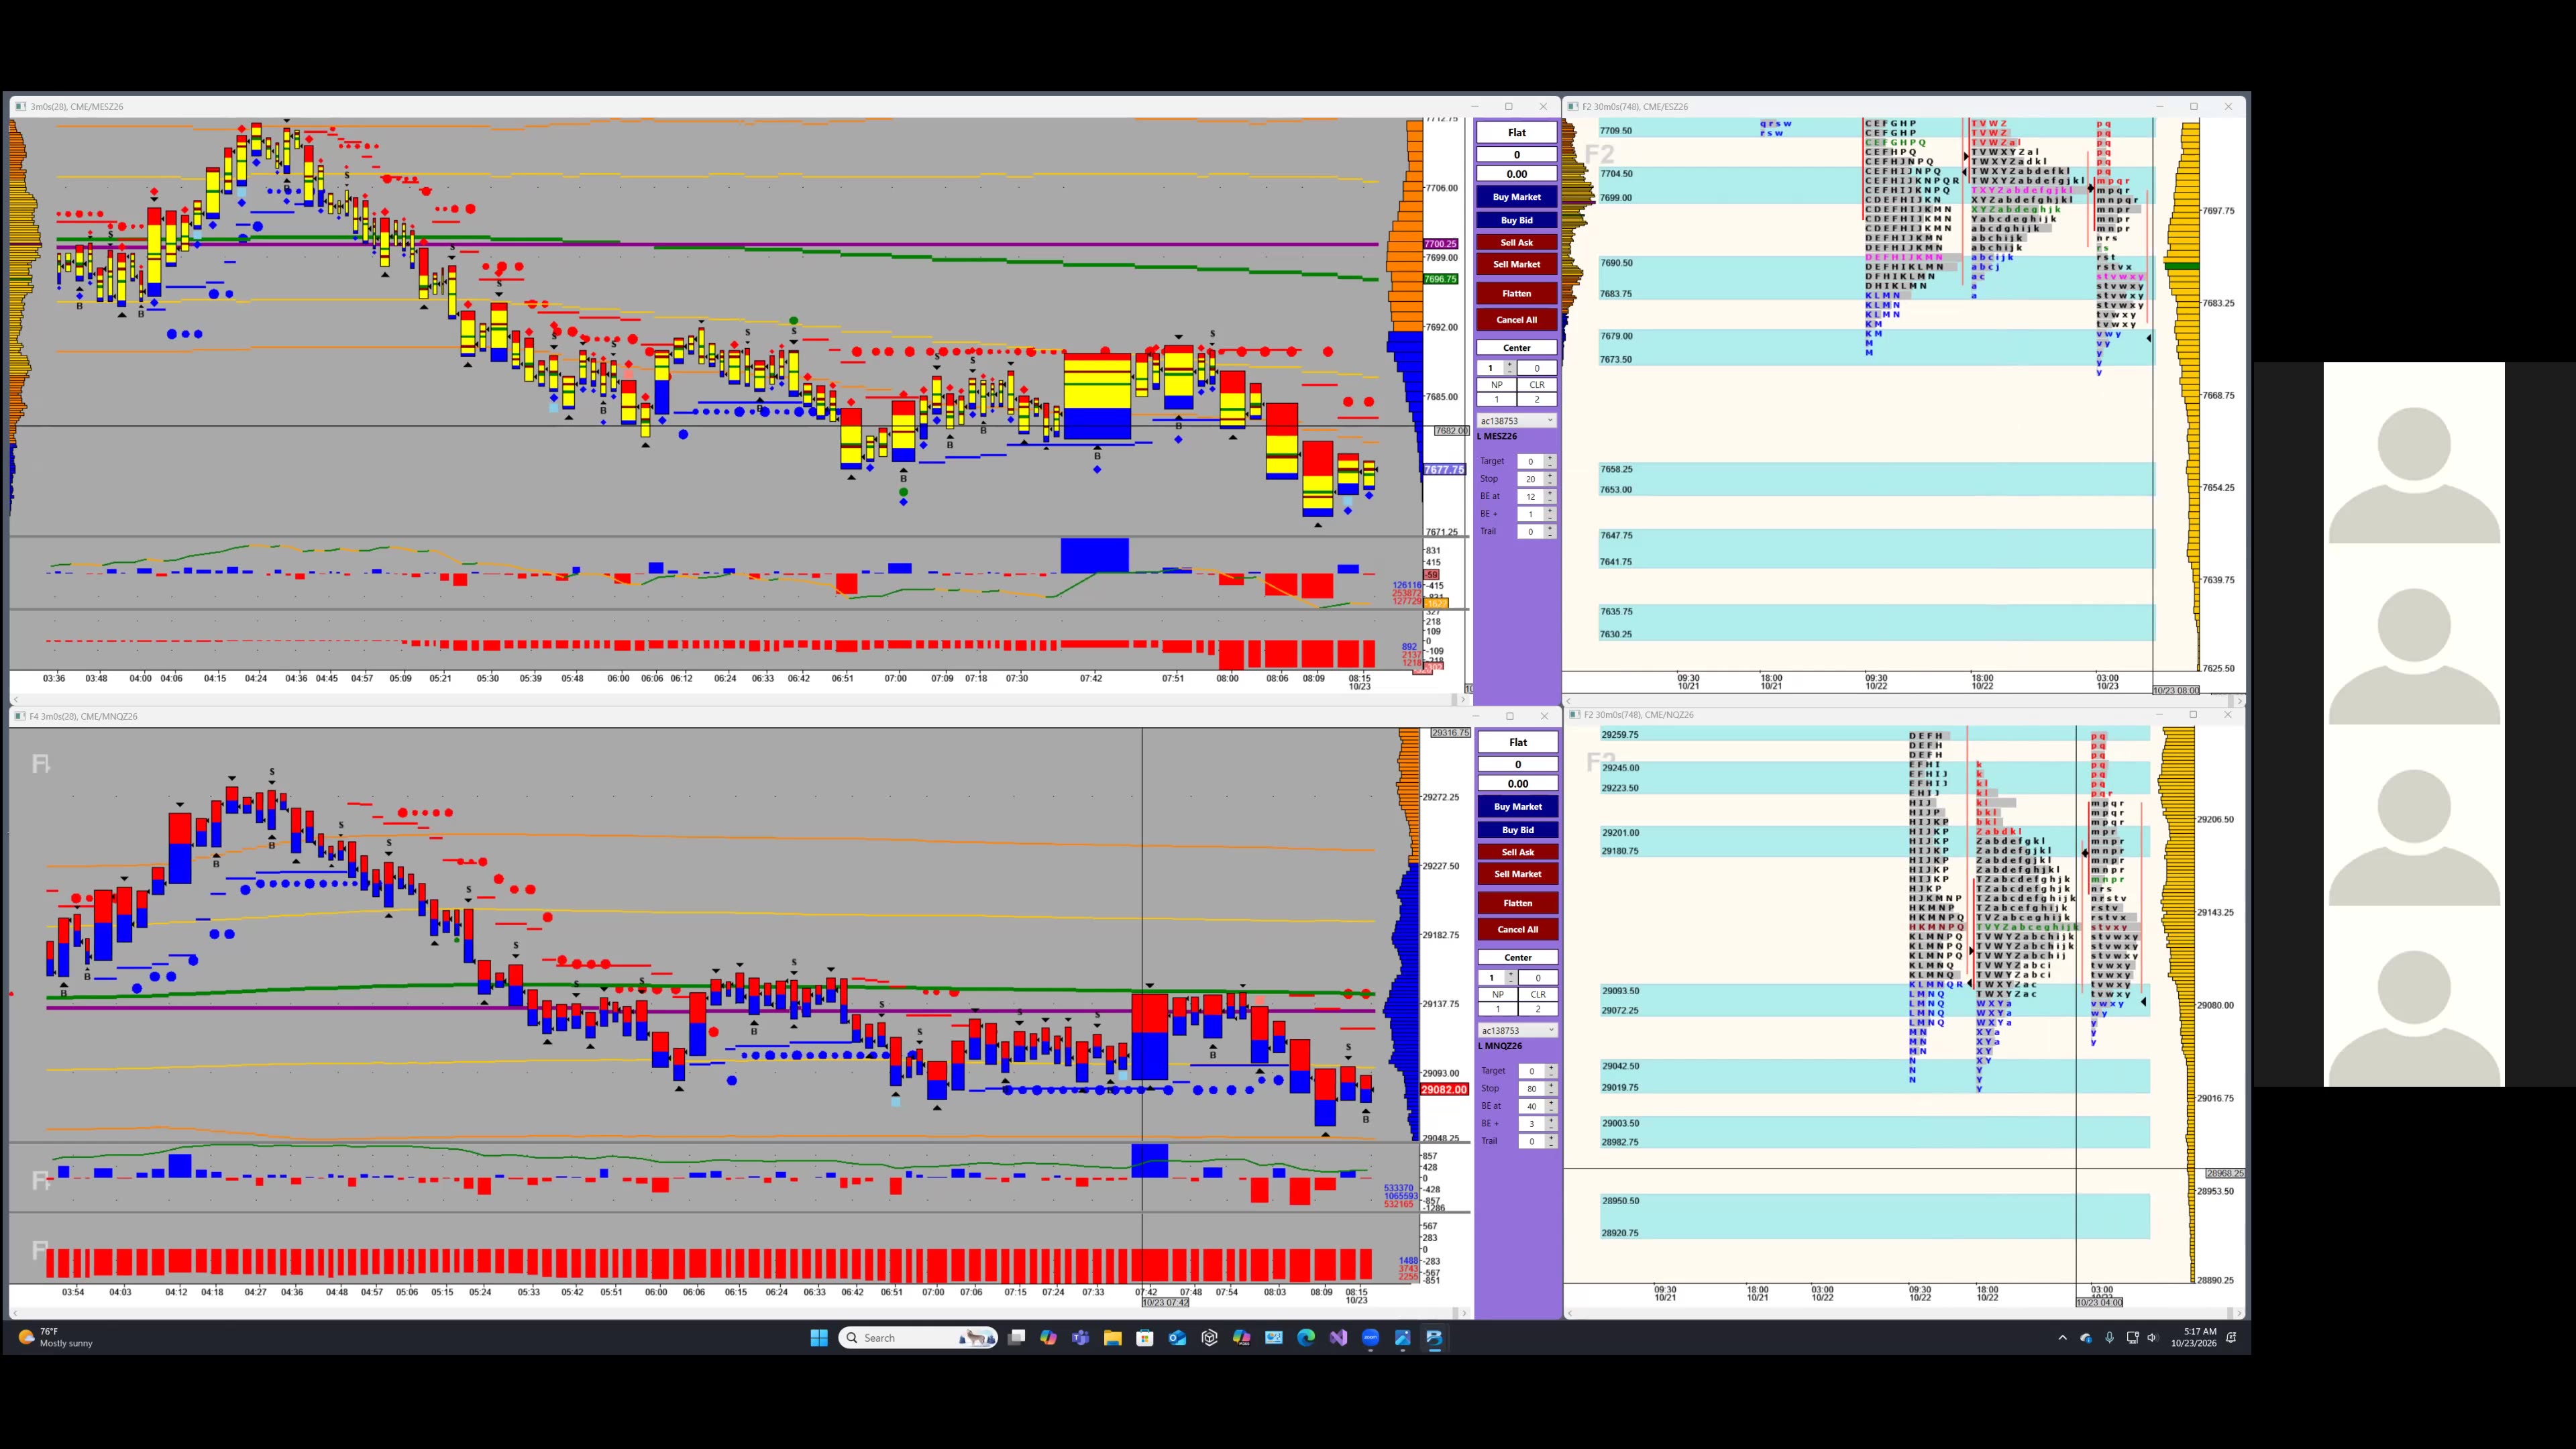Click Buy Market in the MESZ26 panel
The image size is (2576, 1449).
(1516, 197)
